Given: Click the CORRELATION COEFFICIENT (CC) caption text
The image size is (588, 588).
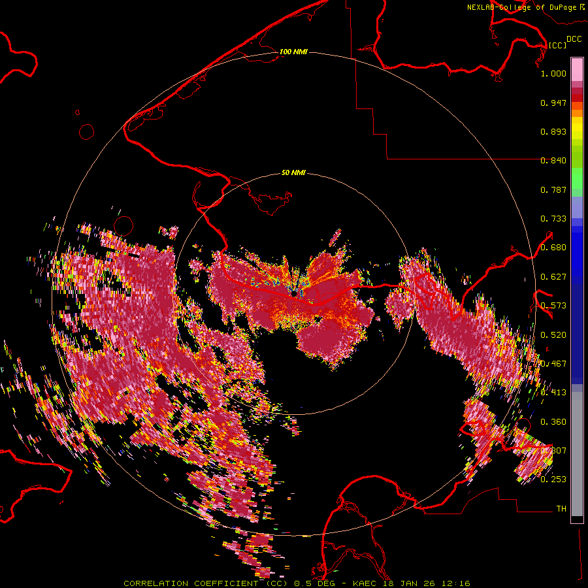Looking at the screenshot, I should click(206, 583).
